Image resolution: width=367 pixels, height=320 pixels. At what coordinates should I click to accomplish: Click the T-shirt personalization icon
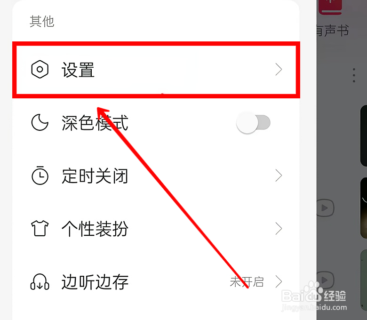click(x=40, y=228)
